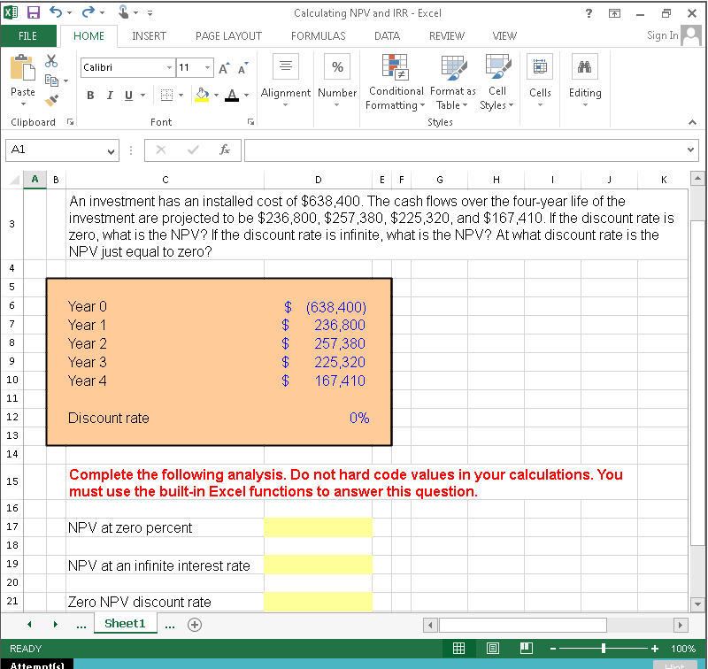Viewport: 708px width, 669px height.
Task: Select the Sheet1 tab
Action: (125, 623)
